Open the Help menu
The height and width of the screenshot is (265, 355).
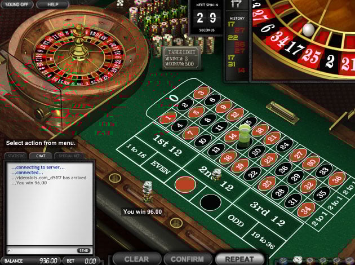(x=52, y=5)
